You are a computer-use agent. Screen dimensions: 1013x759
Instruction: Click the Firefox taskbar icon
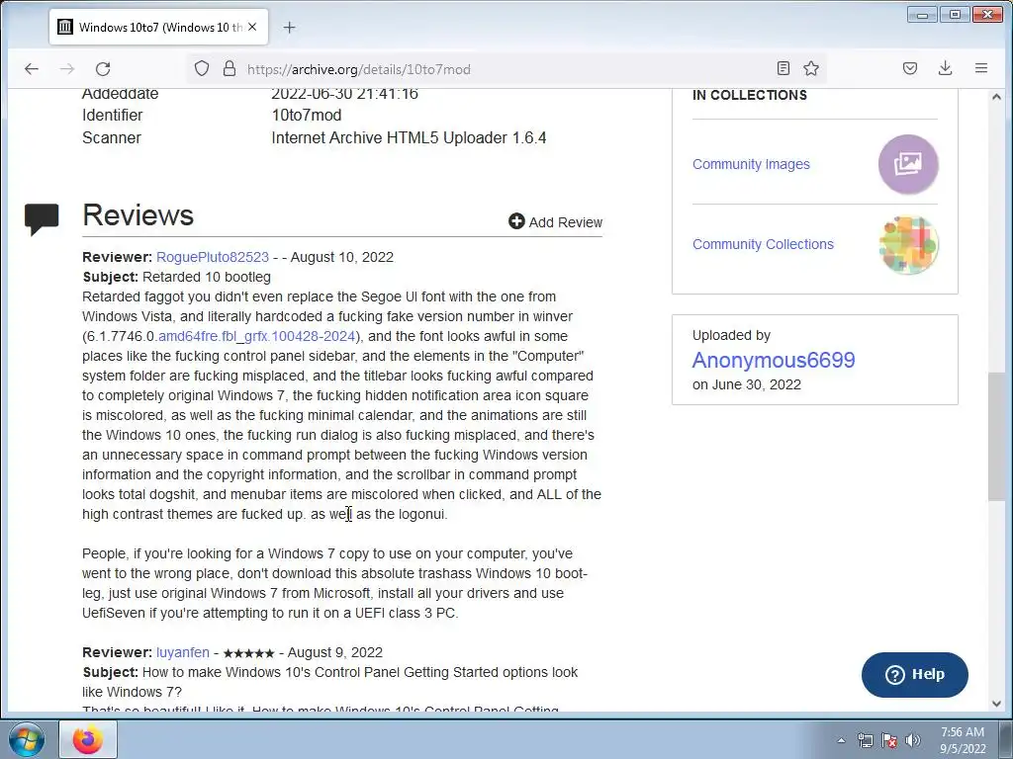coord(88,739)
